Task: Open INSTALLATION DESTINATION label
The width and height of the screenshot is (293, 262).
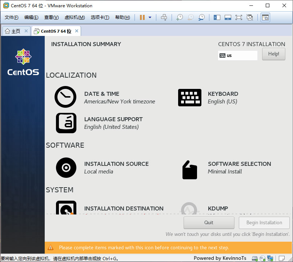Action: (124, 209)
